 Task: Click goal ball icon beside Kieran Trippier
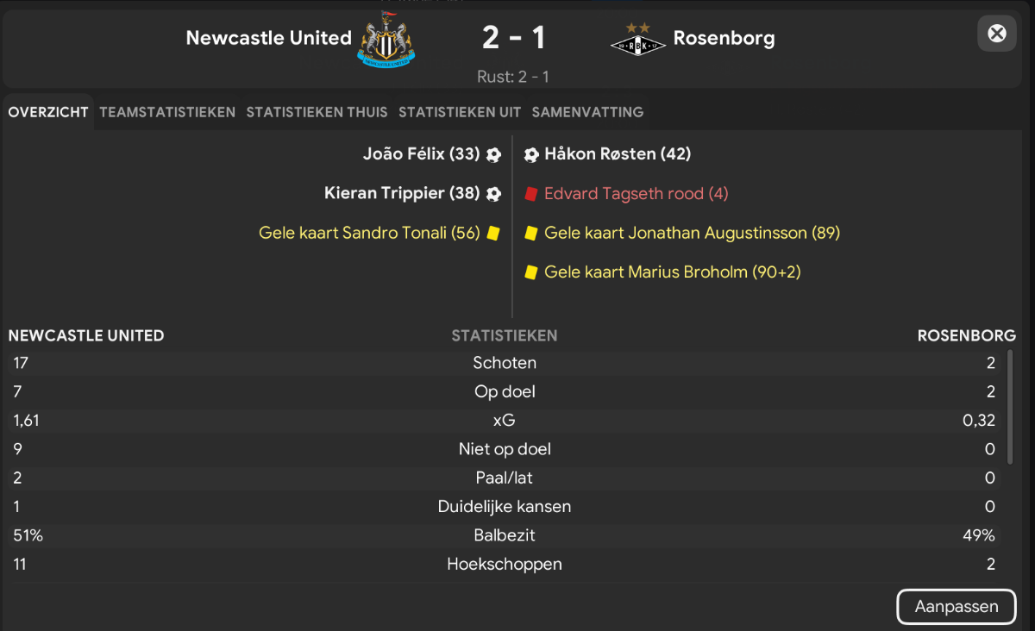493,194
